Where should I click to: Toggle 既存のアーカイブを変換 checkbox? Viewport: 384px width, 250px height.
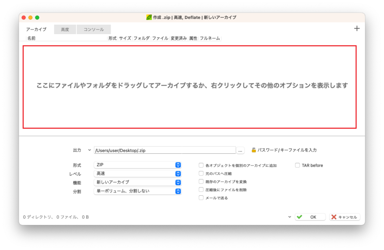coord(201,181)
